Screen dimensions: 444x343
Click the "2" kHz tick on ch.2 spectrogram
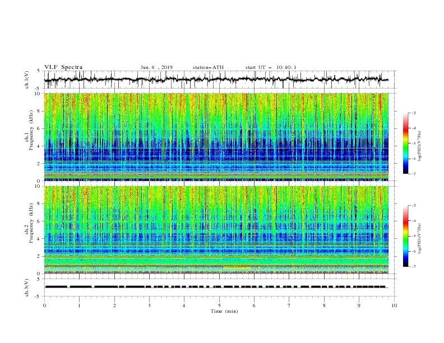(x=40, y=256)
